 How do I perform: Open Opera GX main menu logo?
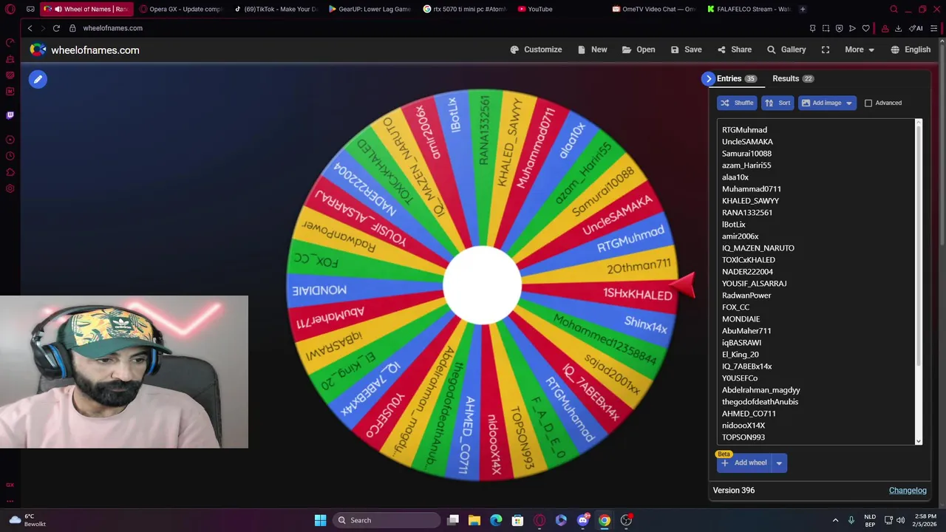(x=10, y=9)
